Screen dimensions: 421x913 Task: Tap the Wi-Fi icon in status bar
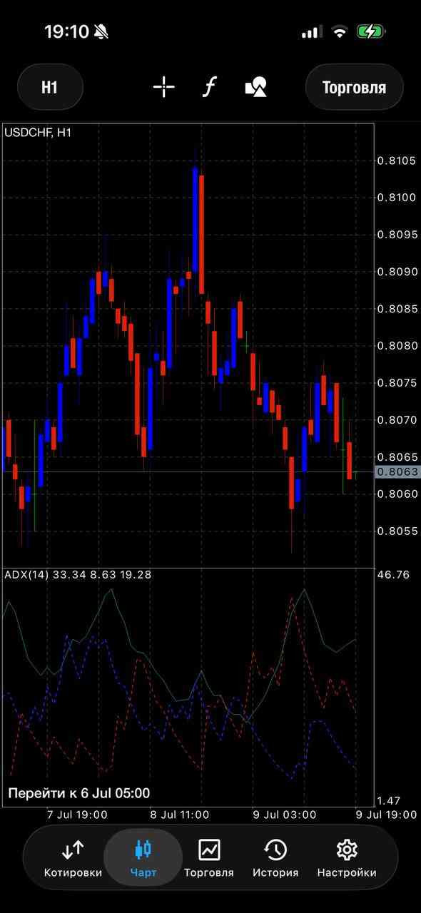pos(340,31)
